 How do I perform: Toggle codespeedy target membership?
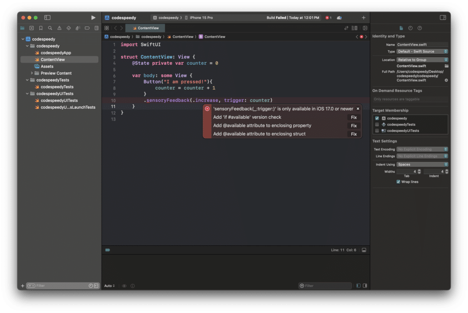(377, 118)
